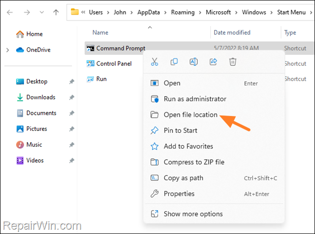Sort by the Type column header
315x234 pixels.
290,33
